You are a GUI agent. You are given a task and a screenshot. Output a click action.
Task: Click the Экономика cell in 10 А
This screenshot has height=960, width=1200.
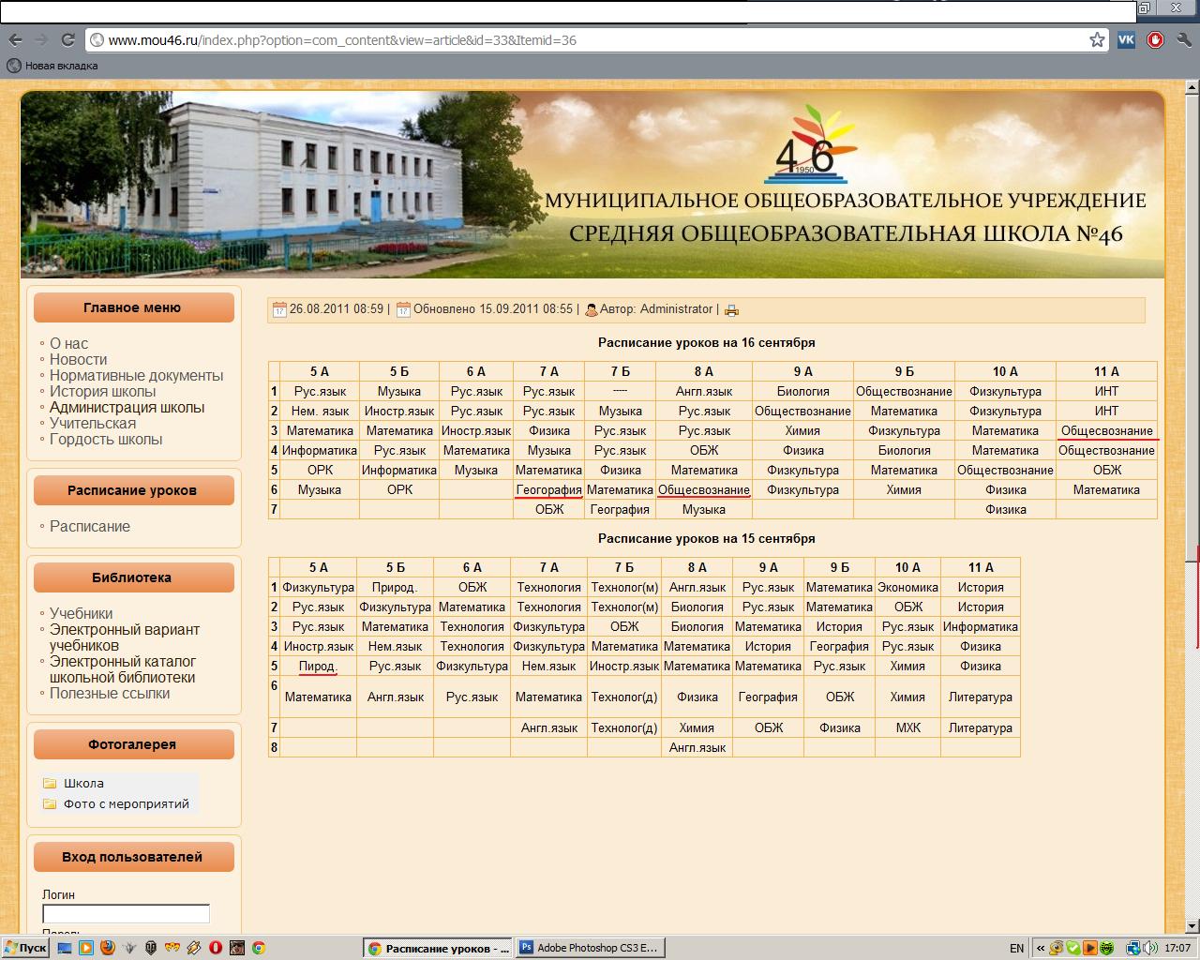coord(907,587)
